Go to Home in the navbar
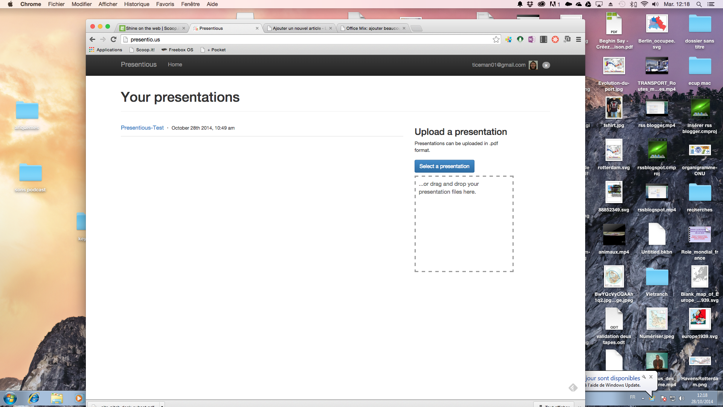723x407 pixels. pyautogui.click(x=175, y=64)
